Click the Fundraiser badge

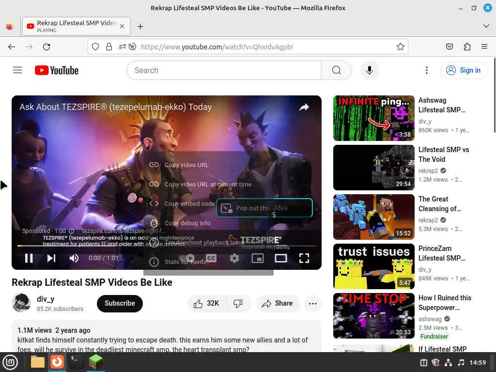click(x=434, y=336)
